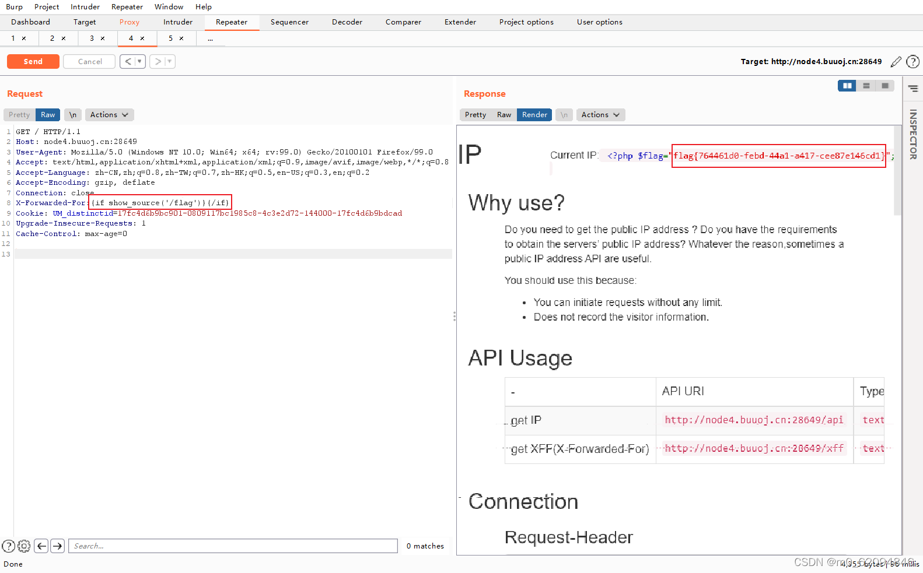This screenshot has height=573, width=923.
Task: Close repeater tab 1
Action: click(x=24, y=38)
